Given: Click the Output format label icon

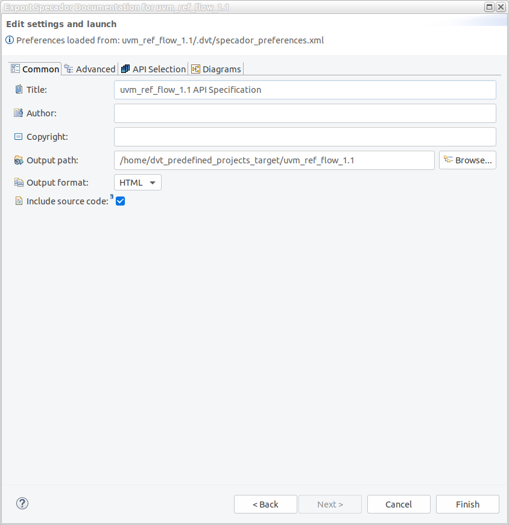Looking at the screenshot, I should click(x=18, y=183).
